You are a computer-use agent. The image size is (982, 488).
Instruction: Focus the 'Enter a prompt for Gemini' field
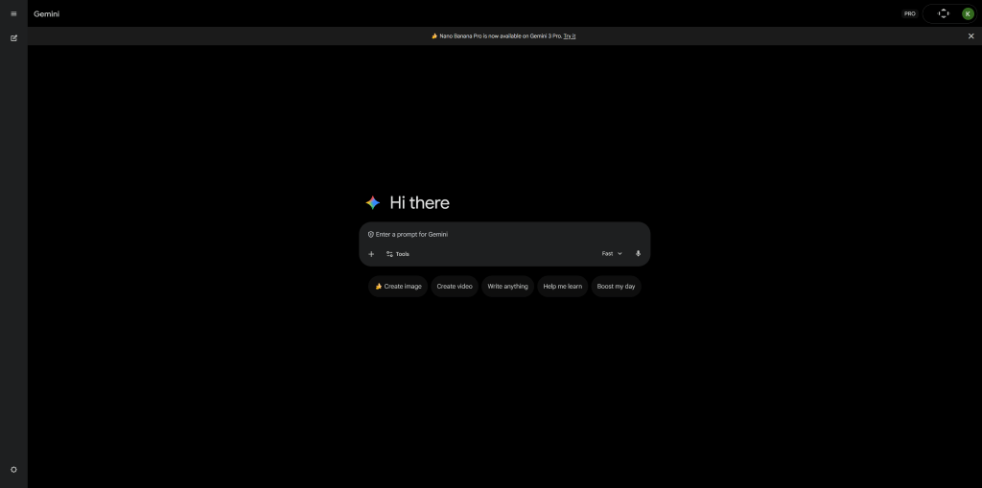[x=504, y=234]
